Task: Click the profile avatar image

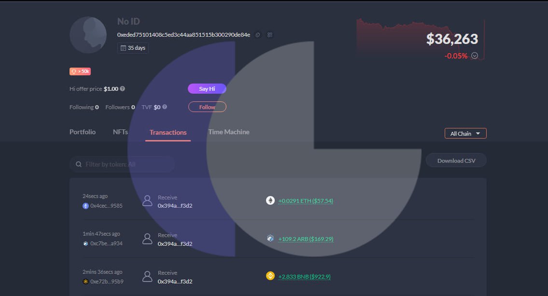Action: click(x=88, y=35)
